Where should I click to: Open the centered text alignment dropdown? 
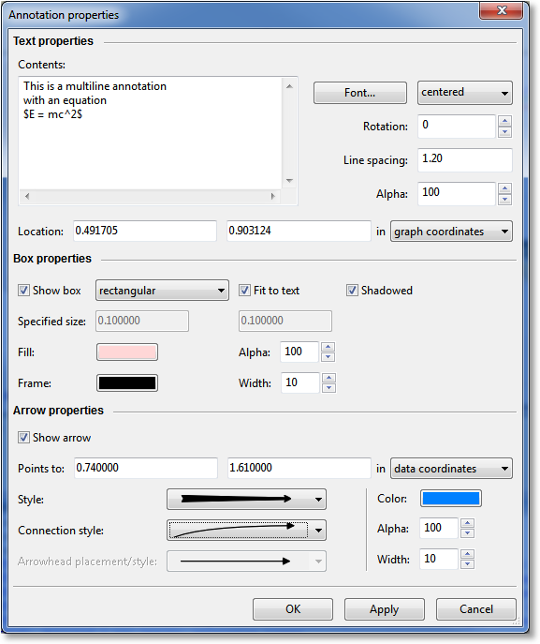click(465, 93)
